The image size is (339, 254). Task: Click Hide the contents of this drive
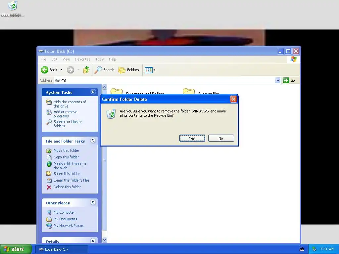(70, 104)
